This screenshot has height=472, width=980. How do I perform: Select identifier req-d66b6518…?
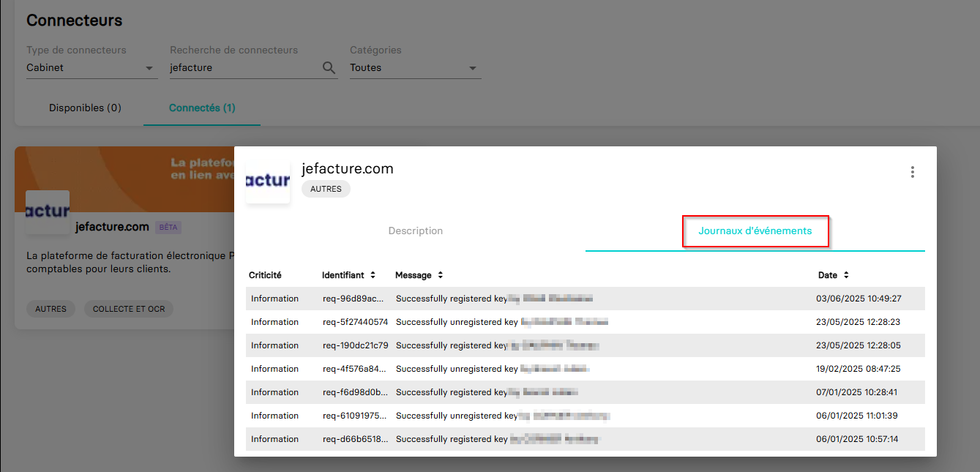(356, 439)
